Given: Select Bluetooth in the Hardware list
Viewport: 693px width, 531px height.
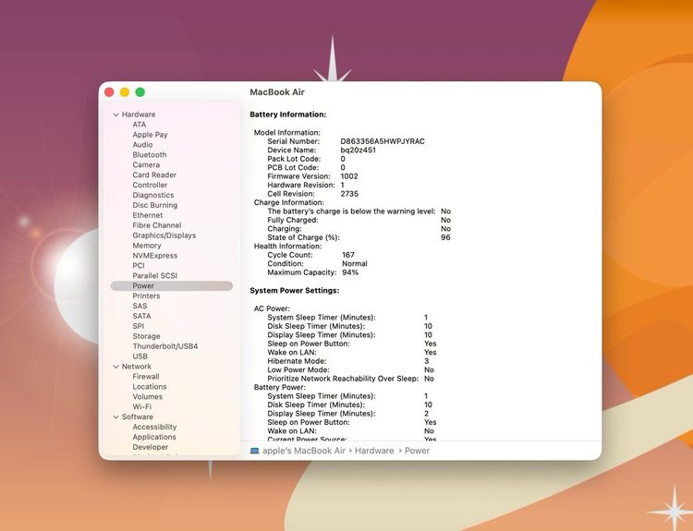Looking at the screenshot, I should [149, 155].
